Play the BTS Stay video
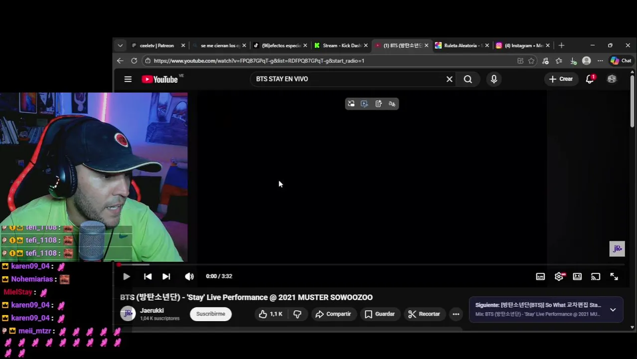The height and width of the screenshot is (359, 637). pos(126,276)
